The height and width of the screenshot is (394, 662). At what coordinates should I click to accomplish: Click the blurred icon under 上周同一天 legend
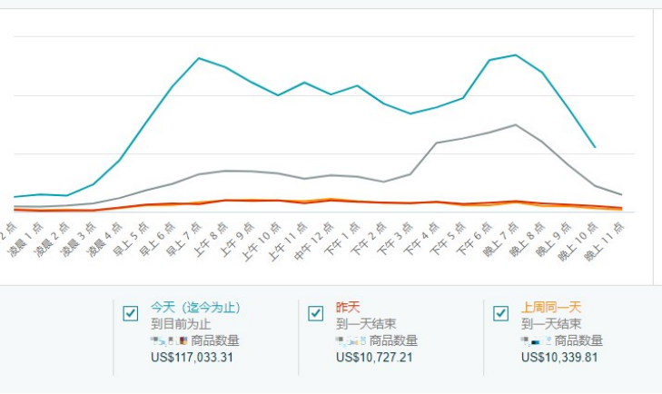[x=537, y=340]
